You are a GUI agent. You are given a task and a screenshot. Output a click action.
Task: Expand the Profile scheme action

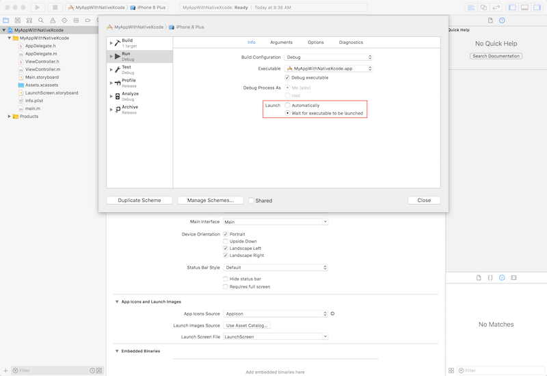pos(111,83)
